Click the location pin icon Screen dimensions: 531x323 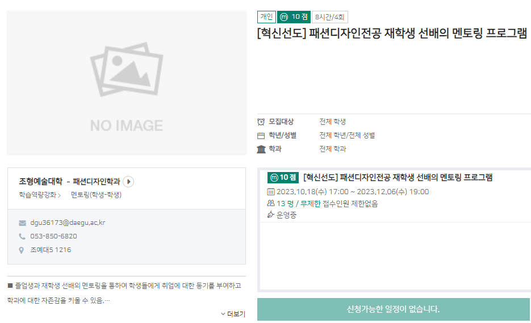[22, 250]
